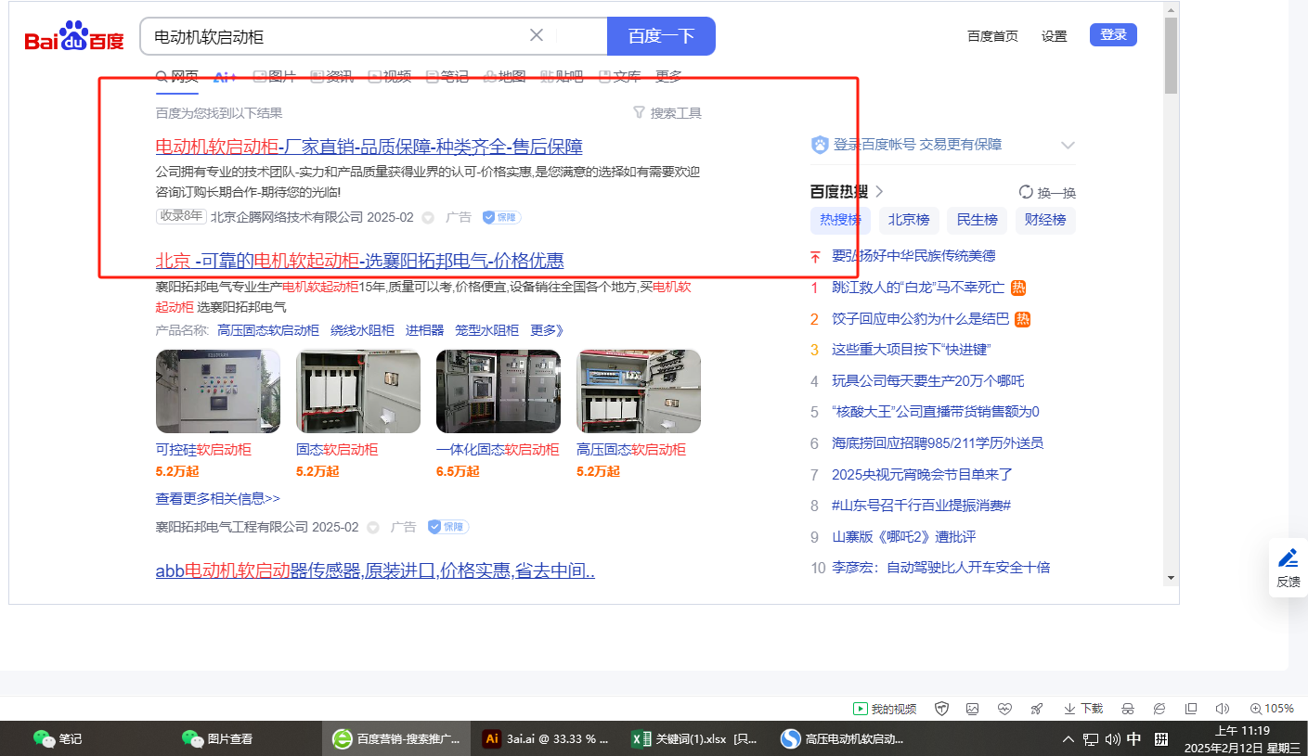Expand the 登录百度帐号 banner chevron
Screen dimensions: 1308x756
1068,146
